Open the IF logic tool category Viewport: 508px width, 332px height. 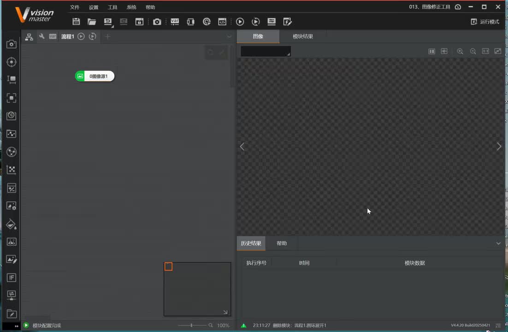12,278
